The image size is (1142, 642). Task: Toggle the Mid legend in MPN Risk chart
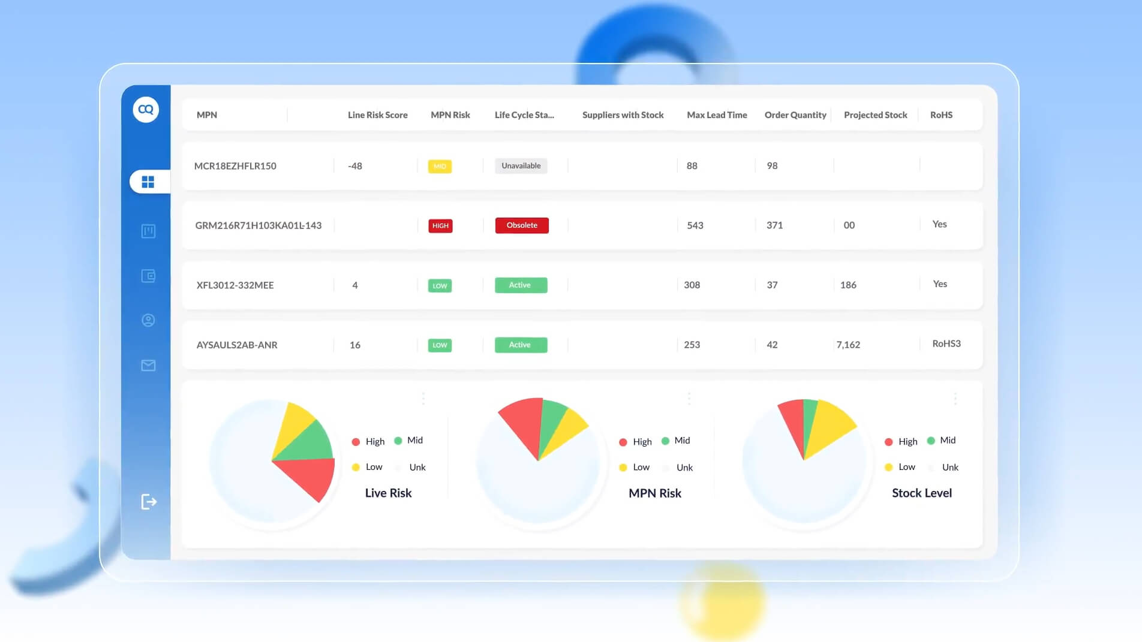(676, 441)
